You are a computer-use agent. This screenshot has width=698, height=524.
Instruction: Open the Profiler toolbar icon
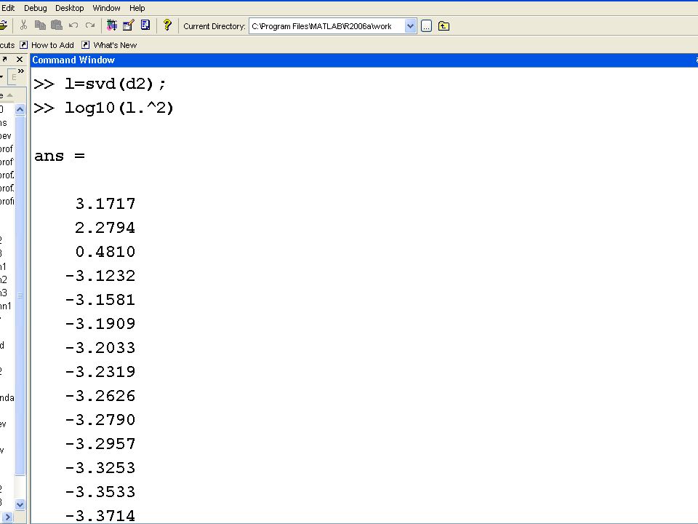(x=145, y=25)
